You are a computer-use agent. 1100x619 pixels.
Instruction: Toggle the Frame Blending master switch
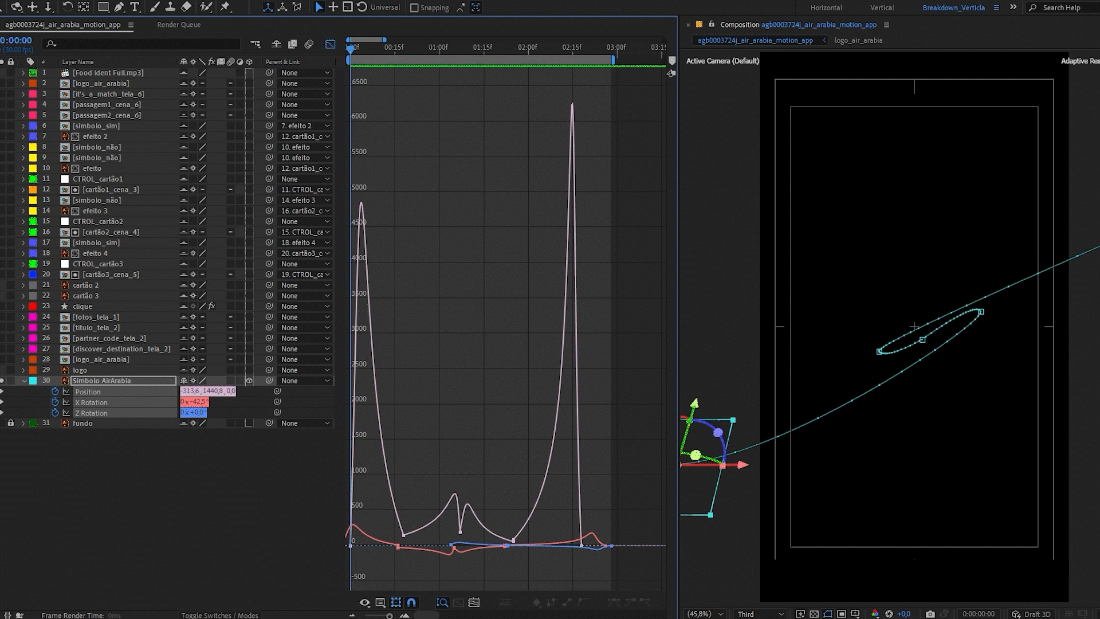click(293, 44)
